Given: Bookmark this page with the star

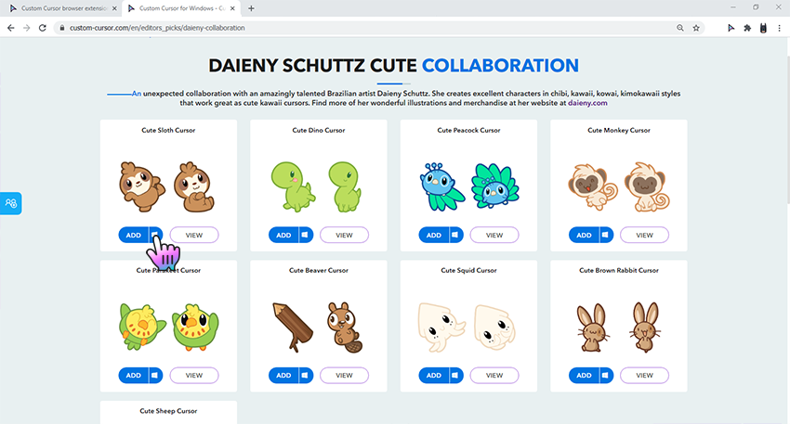Looking at the screenshot, I should [x=696, y=28].
